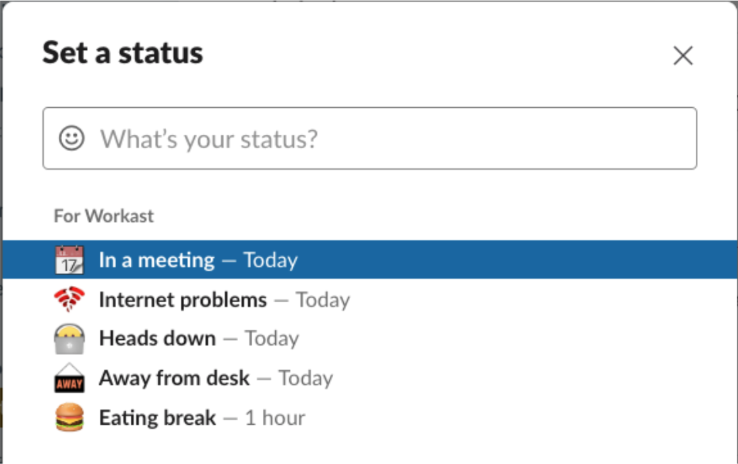Click the Today duration next to In a meeting
Viewport: 738px width, 464px height.
coord(272,259)
